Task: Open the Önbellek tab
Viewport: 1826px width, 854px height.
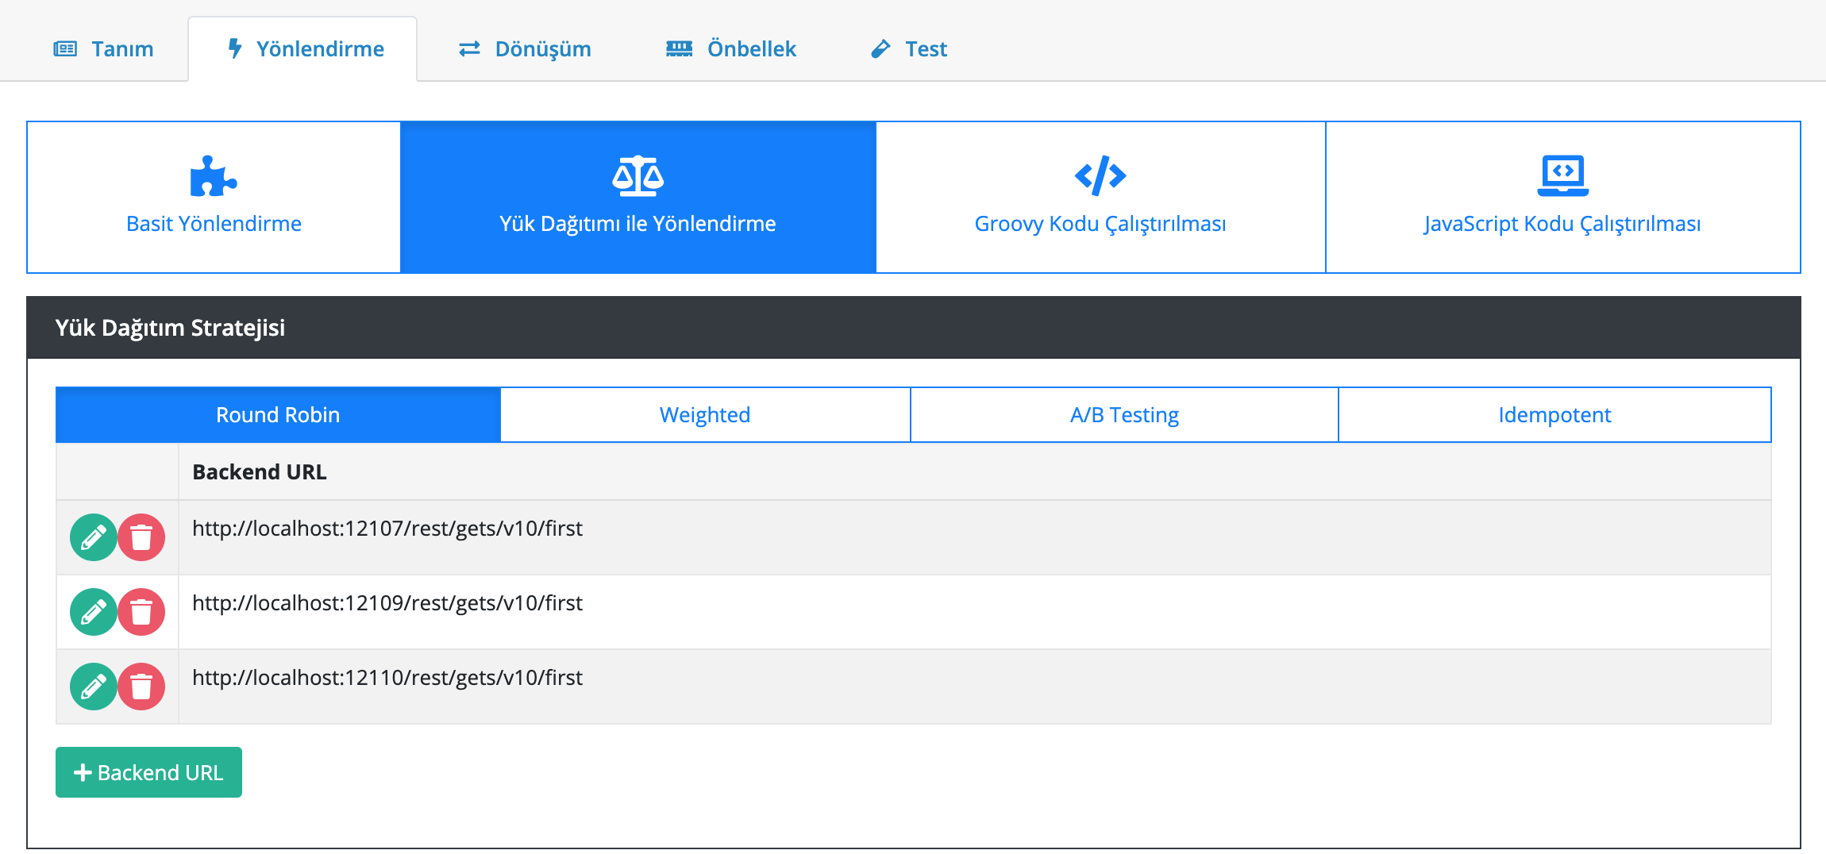Action: pyautogui.click(x=730, y=49)
